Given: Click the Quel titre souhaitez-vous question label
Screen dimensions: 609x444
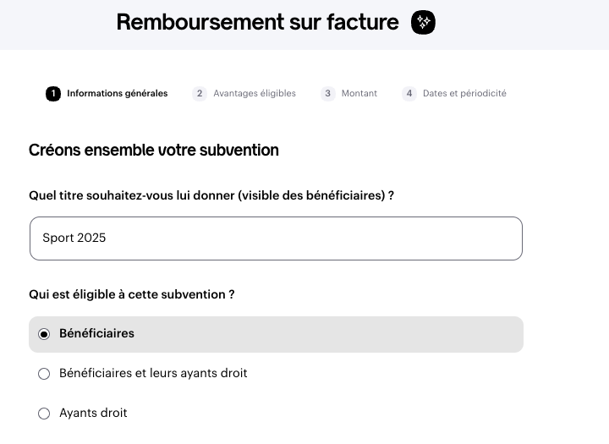Looking at the screenshot, I should 211,195.
